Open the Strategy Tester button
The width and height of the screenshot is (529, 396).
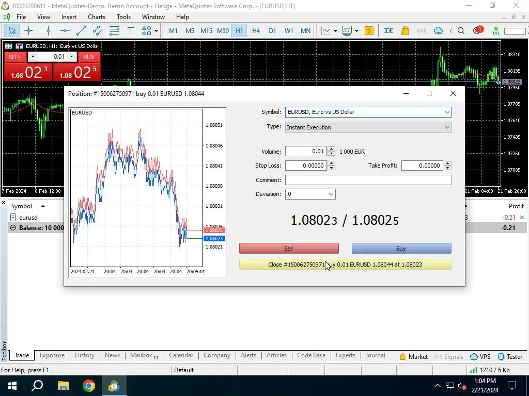[x=510, y=357]
